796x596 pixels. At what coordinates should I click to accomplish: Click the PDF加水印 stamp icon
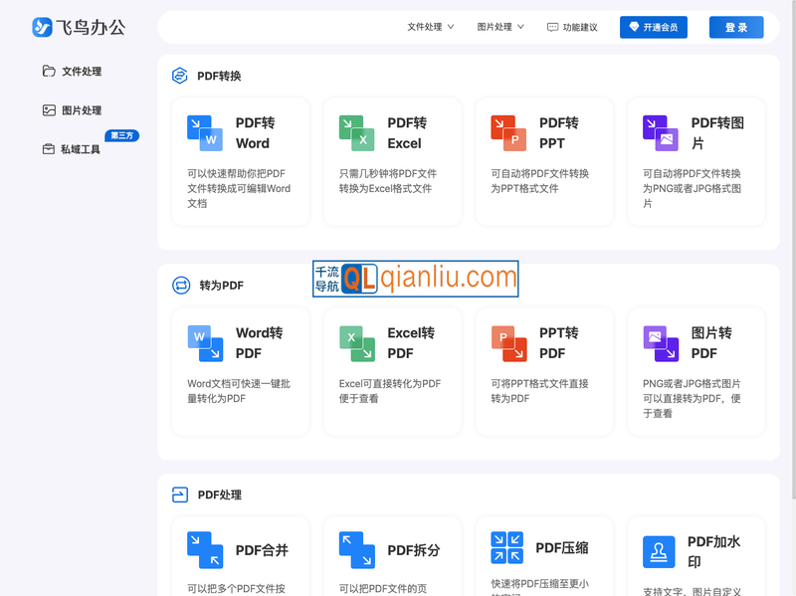(659, 552)
